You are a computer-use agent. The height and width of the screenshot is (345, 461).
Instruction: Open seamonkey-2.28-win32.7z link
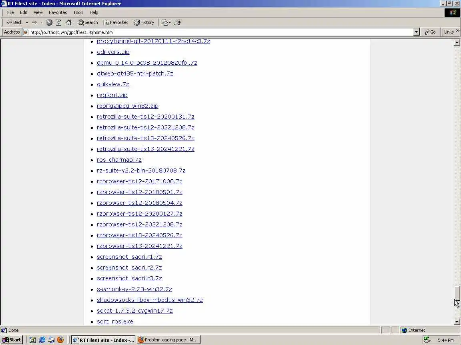134,289
